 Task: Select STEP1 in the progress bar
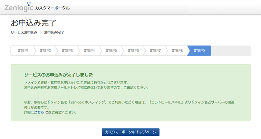click(x=23, y=51)
